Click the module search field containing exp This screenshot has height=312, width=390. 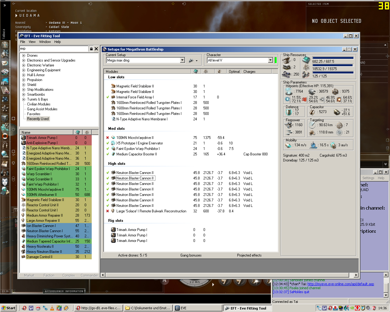coord(54,49)
